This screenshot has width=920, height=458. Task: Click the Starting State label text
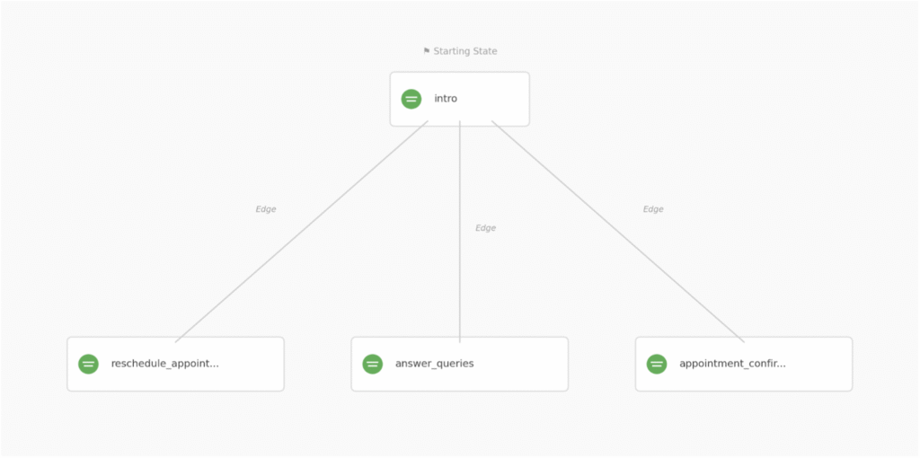(x=464, y=51)
